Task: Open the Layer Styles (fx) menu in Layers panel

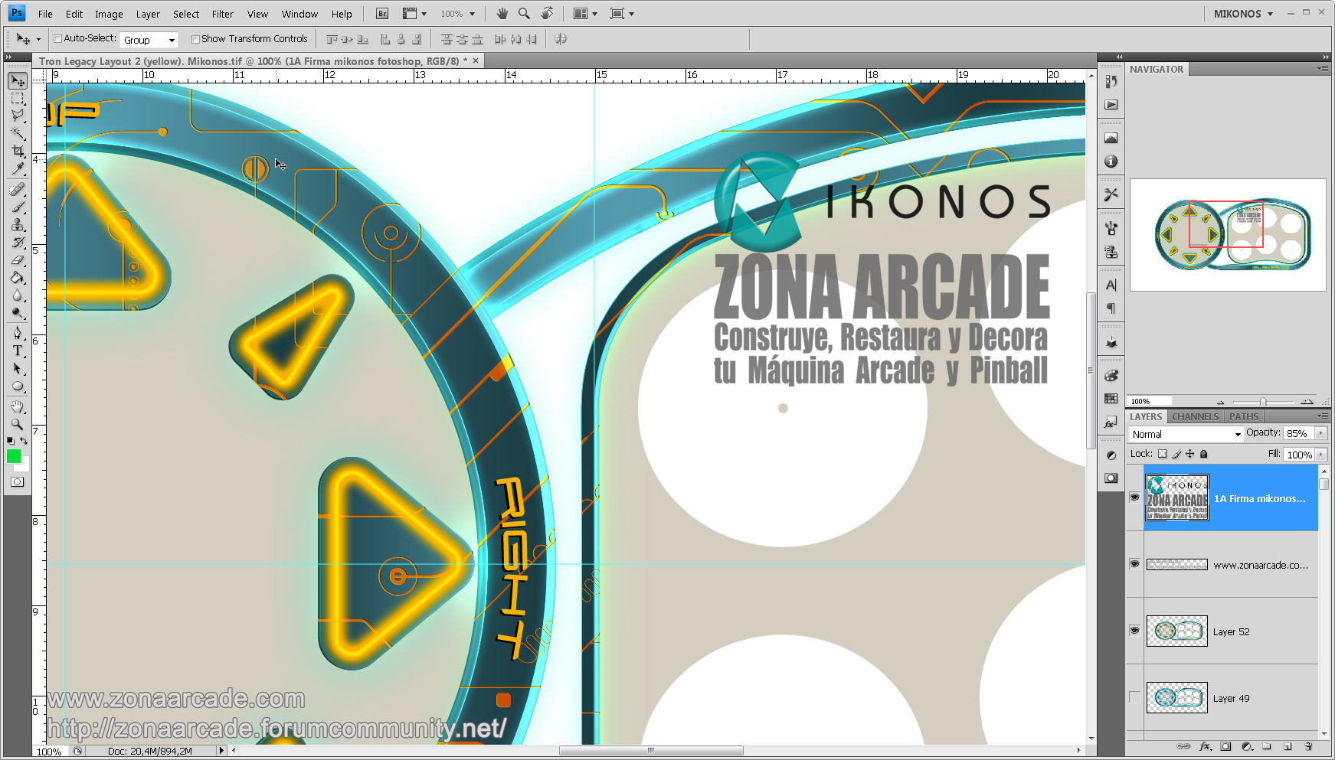Action: click(1206, 746)
